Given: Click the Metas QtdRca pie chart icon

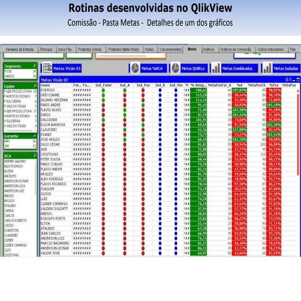Looking at the screenshot, I should pyautogui.click(x=176, y=68).
